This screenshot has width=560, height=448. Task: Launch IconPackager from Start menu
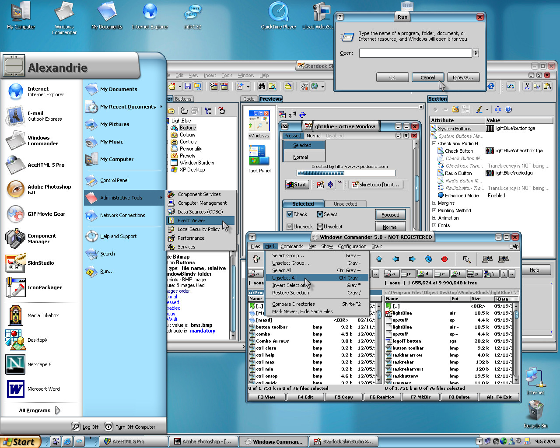(35, 287)
